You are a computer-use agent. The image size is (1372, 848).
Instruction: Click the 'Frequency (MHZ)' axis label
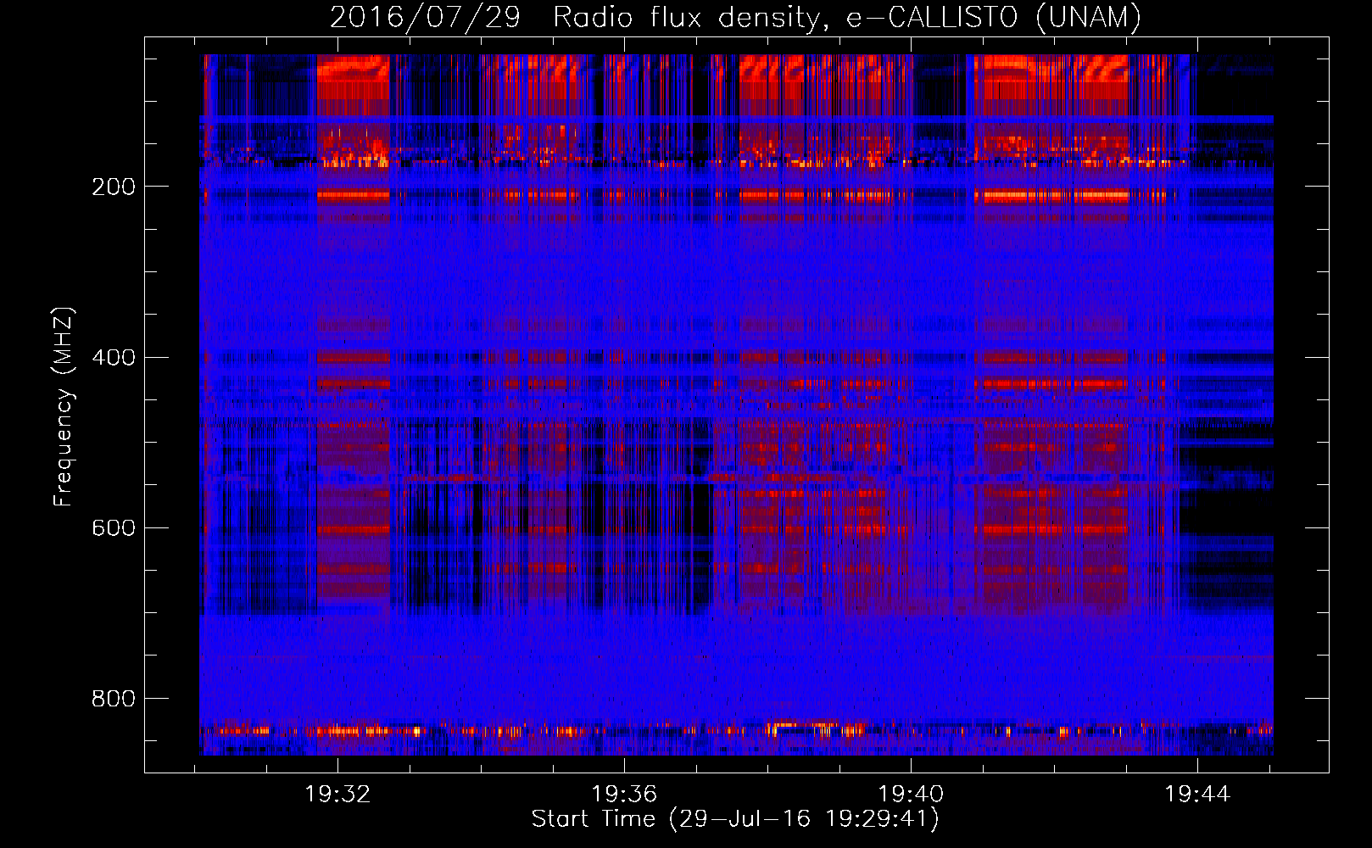coord(64,407)
